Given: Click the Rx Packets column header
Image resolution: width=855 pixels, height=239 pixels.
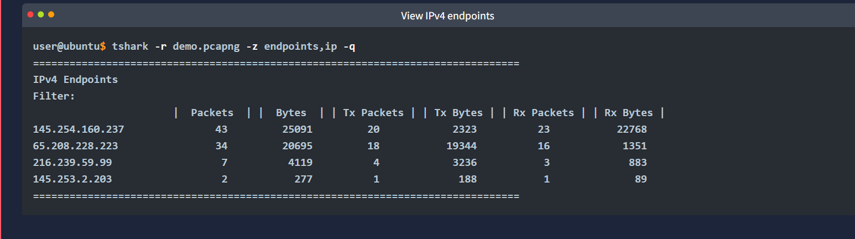Looking at the screenshot, I should coord(544,113).
